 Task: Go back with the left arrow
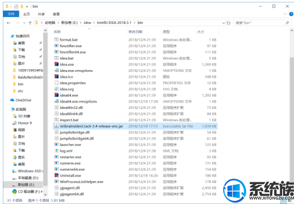(9, 23)
